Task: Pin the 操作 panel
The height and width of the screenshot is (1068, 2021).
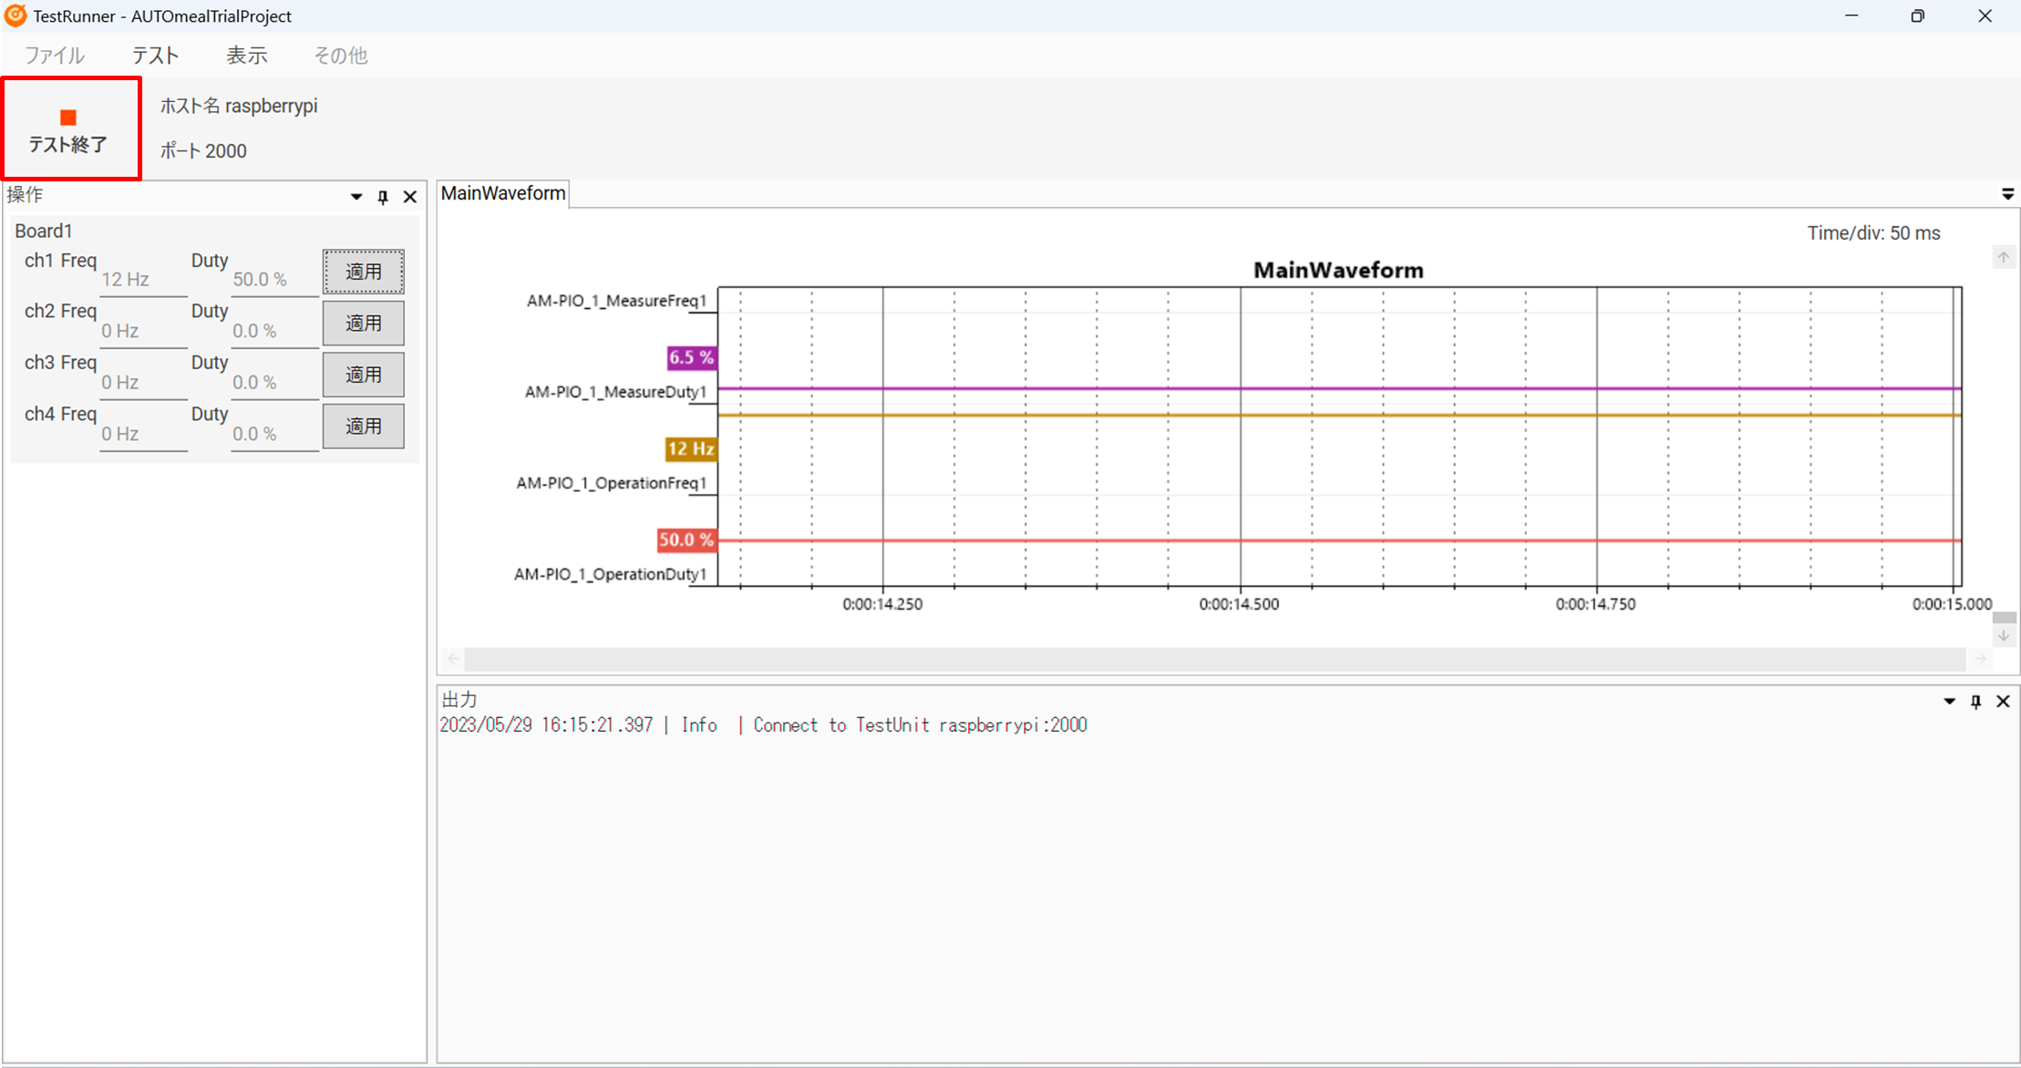Action: 383,197
